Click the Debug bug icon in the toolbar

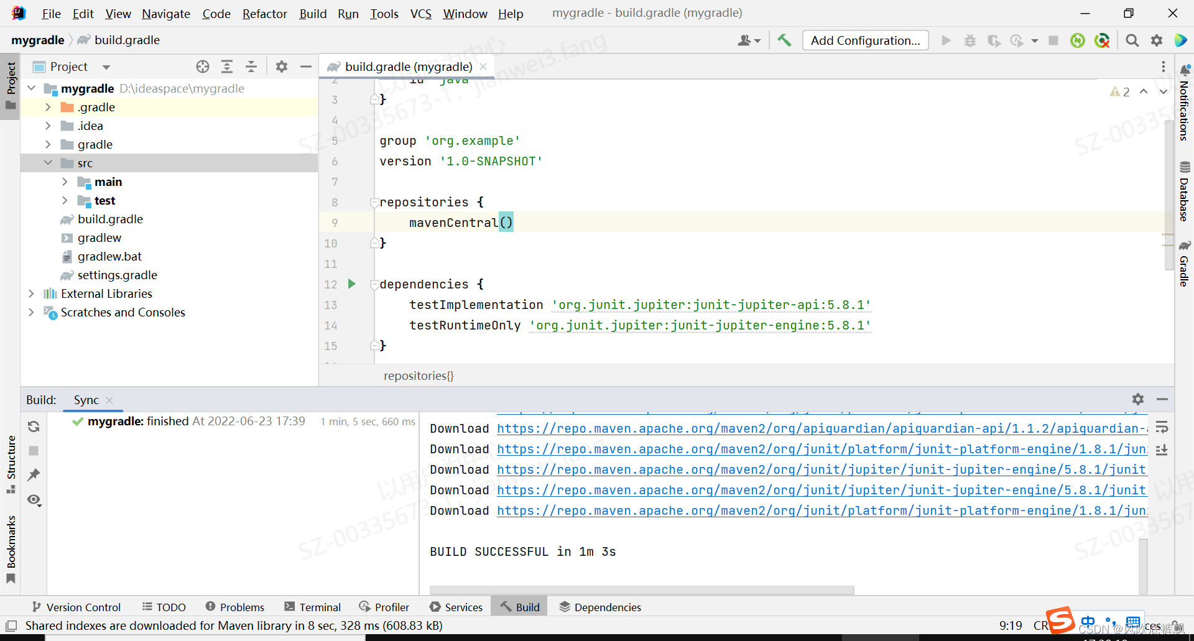[x=970, y=40]
